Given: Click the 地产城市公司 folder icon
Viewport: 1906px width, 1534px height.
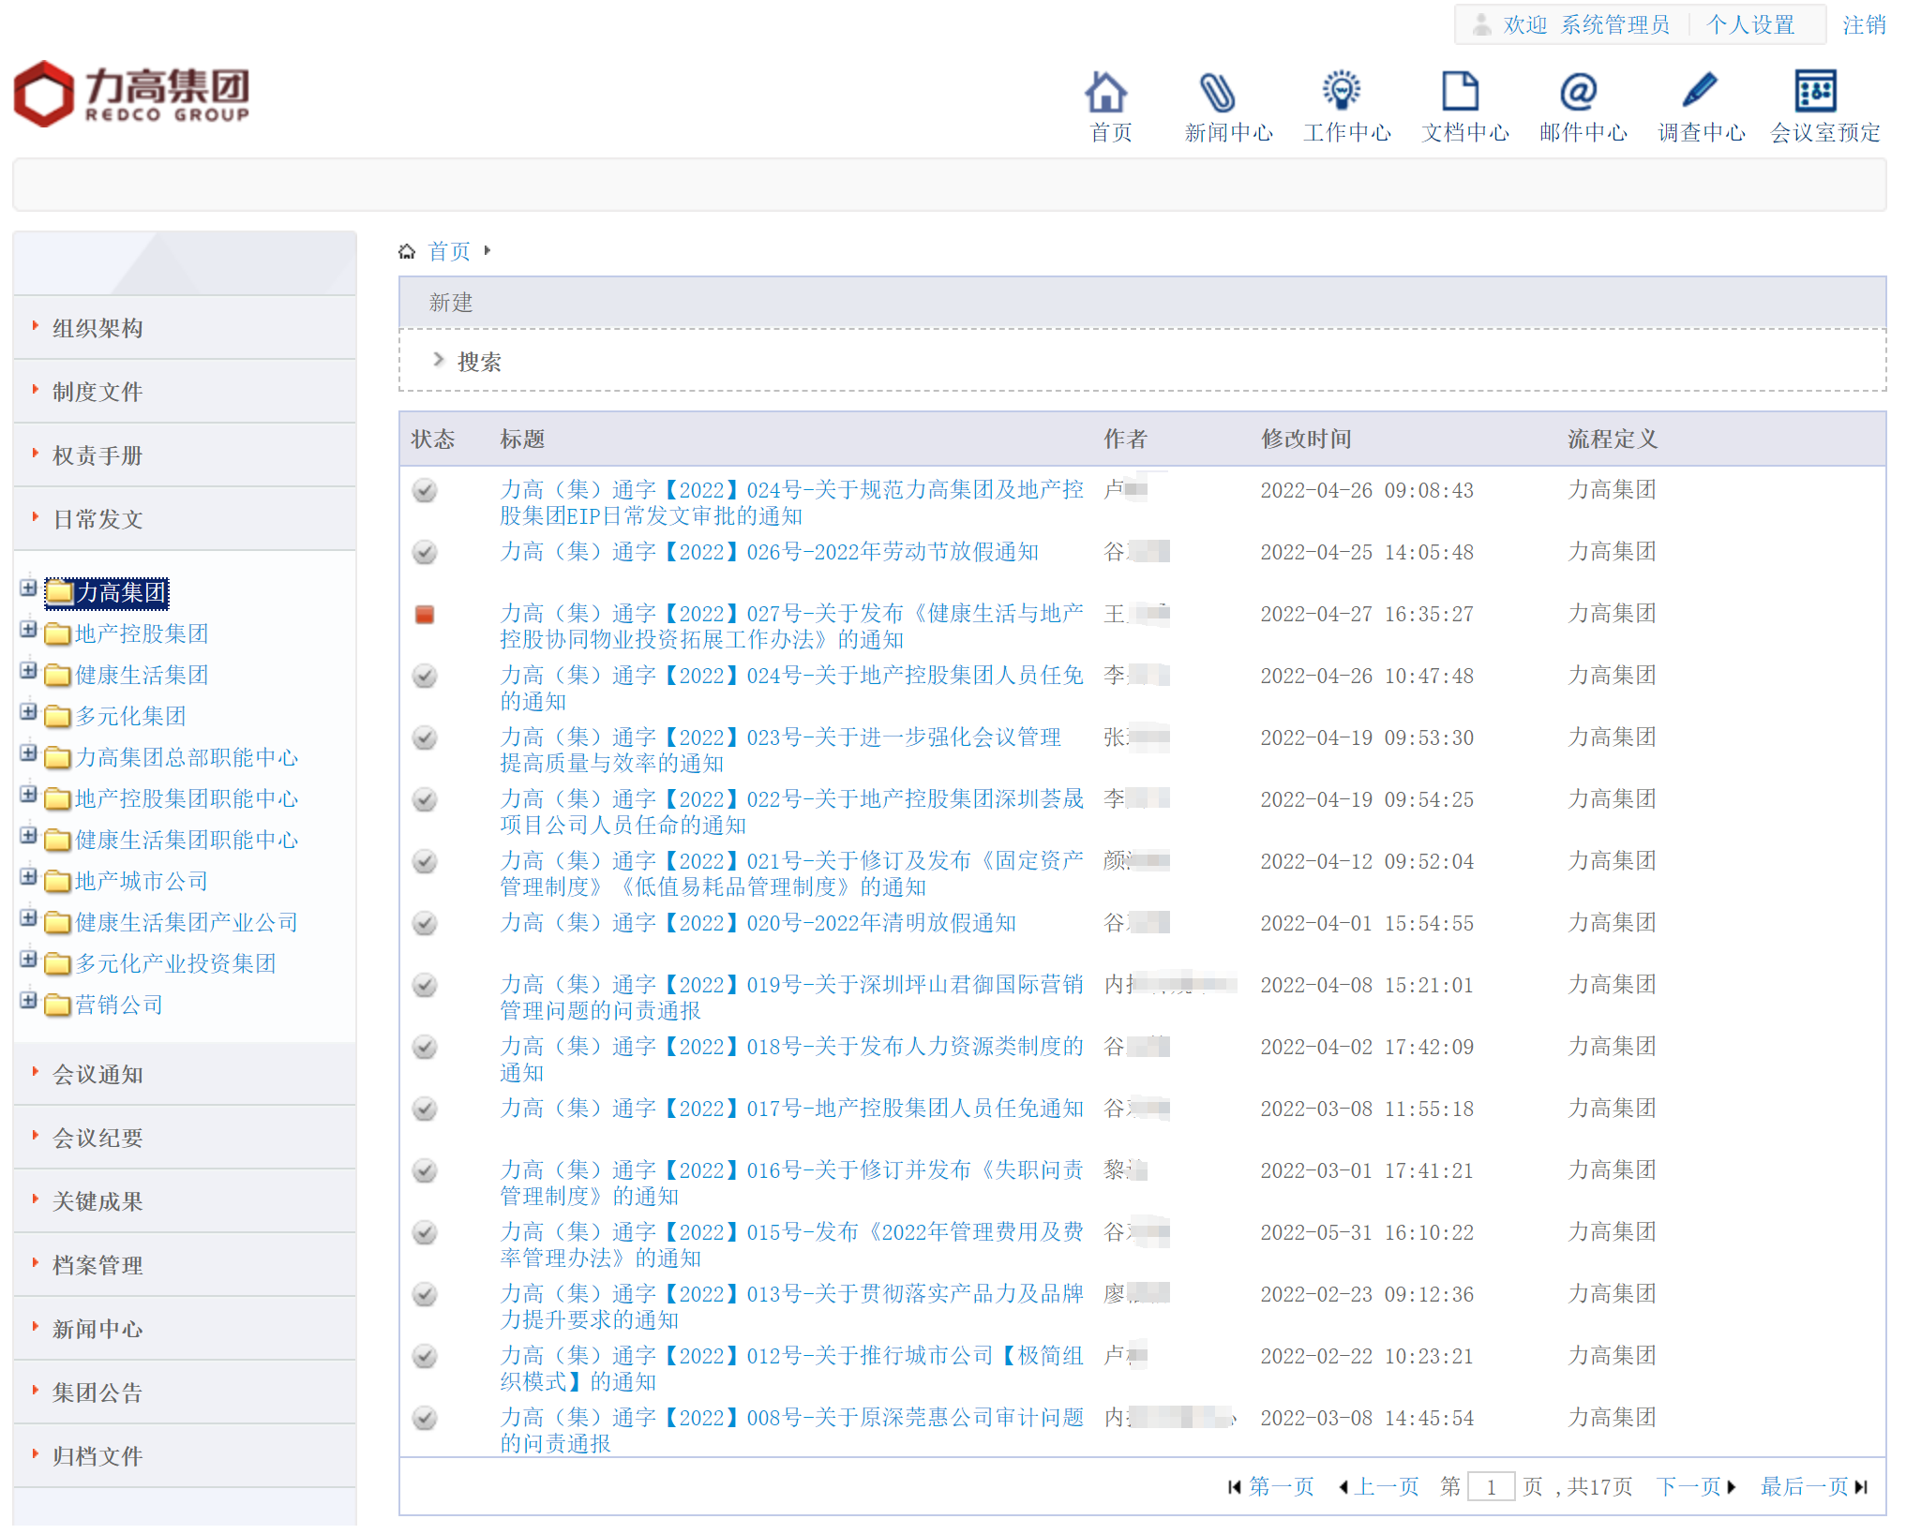Looking at the screenshot, I should 58,882.
